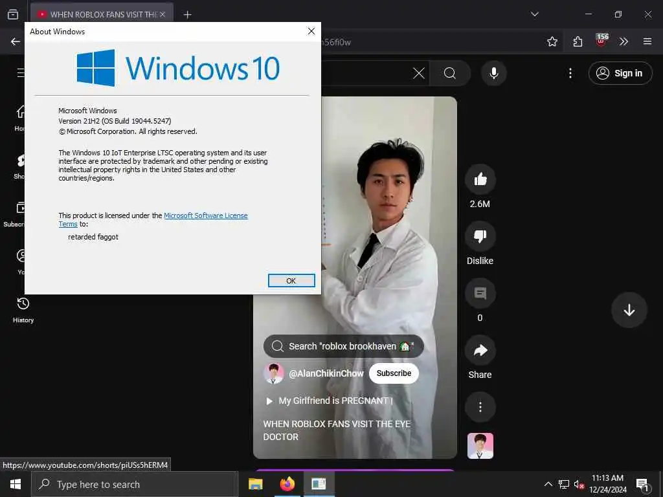Open short's three-dot more actions

click(x=480, y=407)
